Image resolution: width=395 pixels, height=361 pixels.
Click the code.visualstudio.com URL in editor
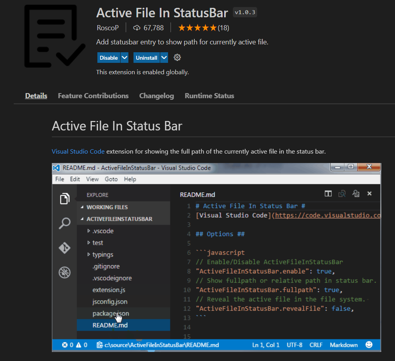328,215
